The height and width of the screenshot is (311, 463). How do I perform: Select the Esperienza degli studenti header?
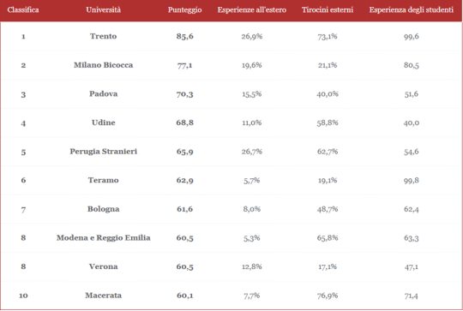(x=412, y=10)
